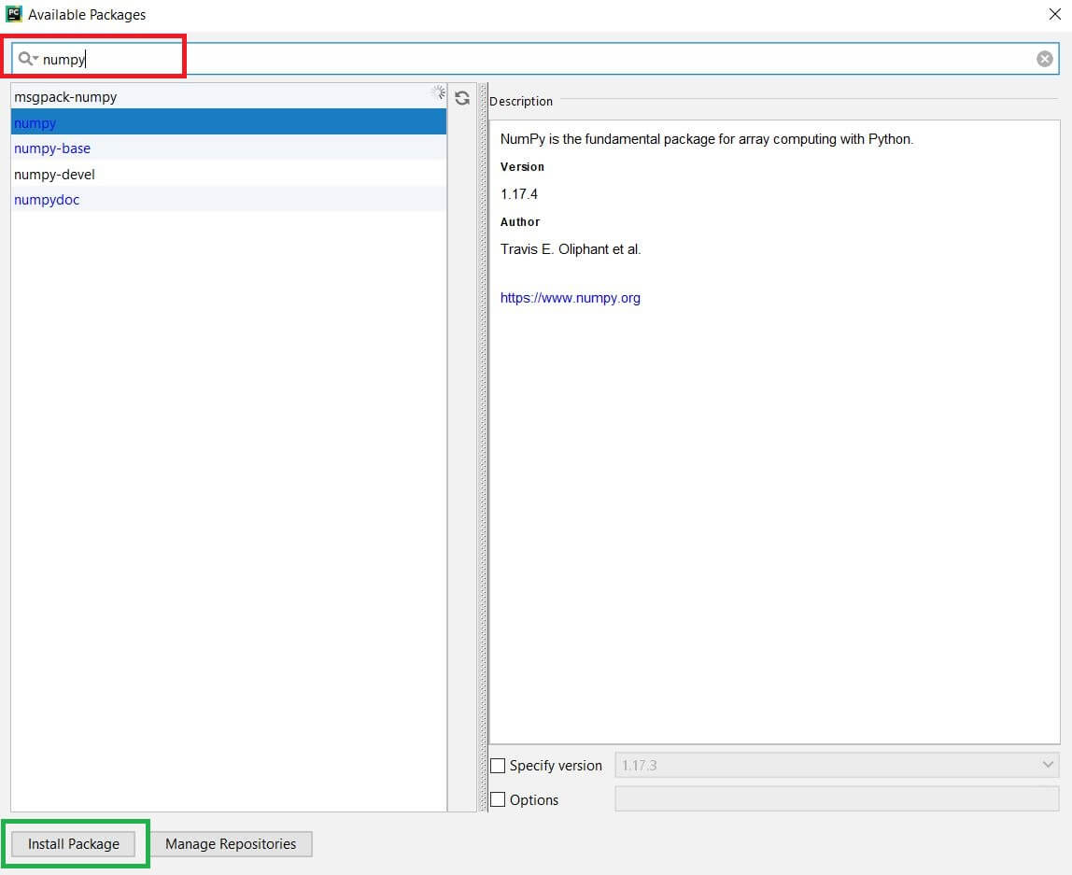Viewport: 1072px width, 875px height.
Task: Select msgpack-numpy in the list
Action: pyautogui.click(x=229, y=97)
